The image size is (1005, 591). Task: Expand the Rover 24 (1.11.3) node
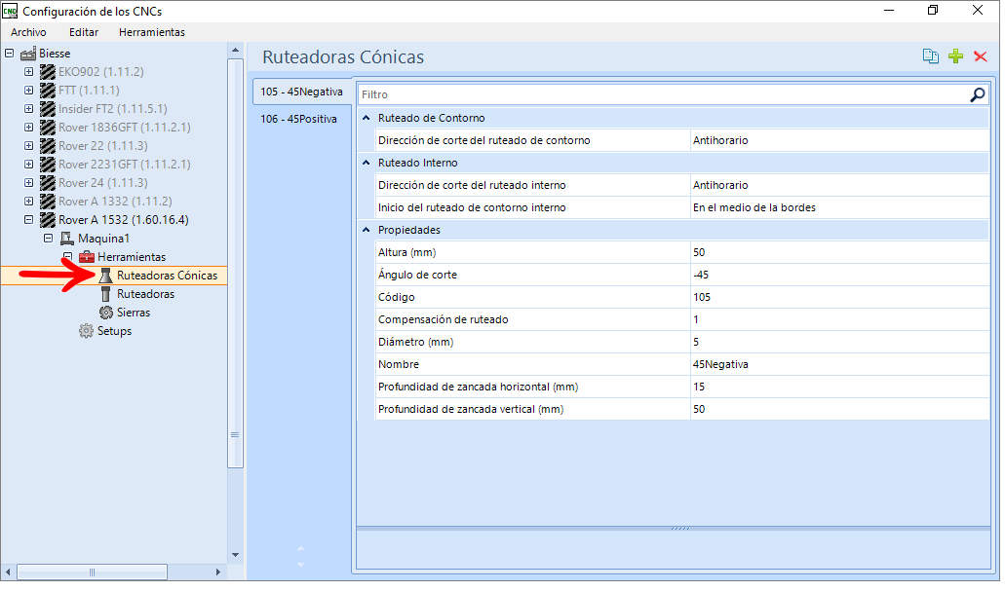pos(29,184)
